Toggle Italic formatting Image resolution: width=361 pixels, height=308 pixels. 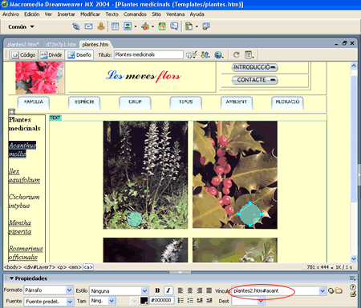tap(168, 290)
